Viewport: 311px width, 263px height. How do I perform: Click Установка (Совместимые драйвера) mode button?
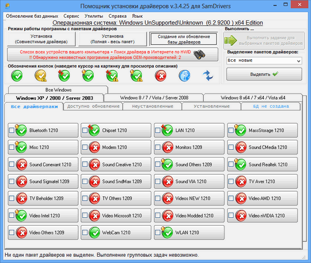click(x=41, y=39)
